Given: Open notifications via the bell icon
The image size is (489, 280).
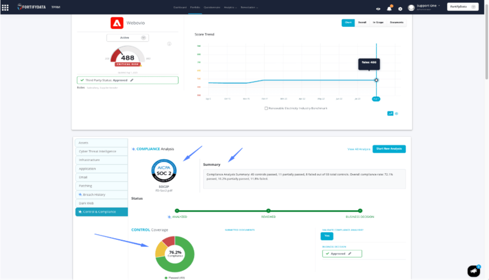Looking at the screenshot, I should tap(390, 8).
